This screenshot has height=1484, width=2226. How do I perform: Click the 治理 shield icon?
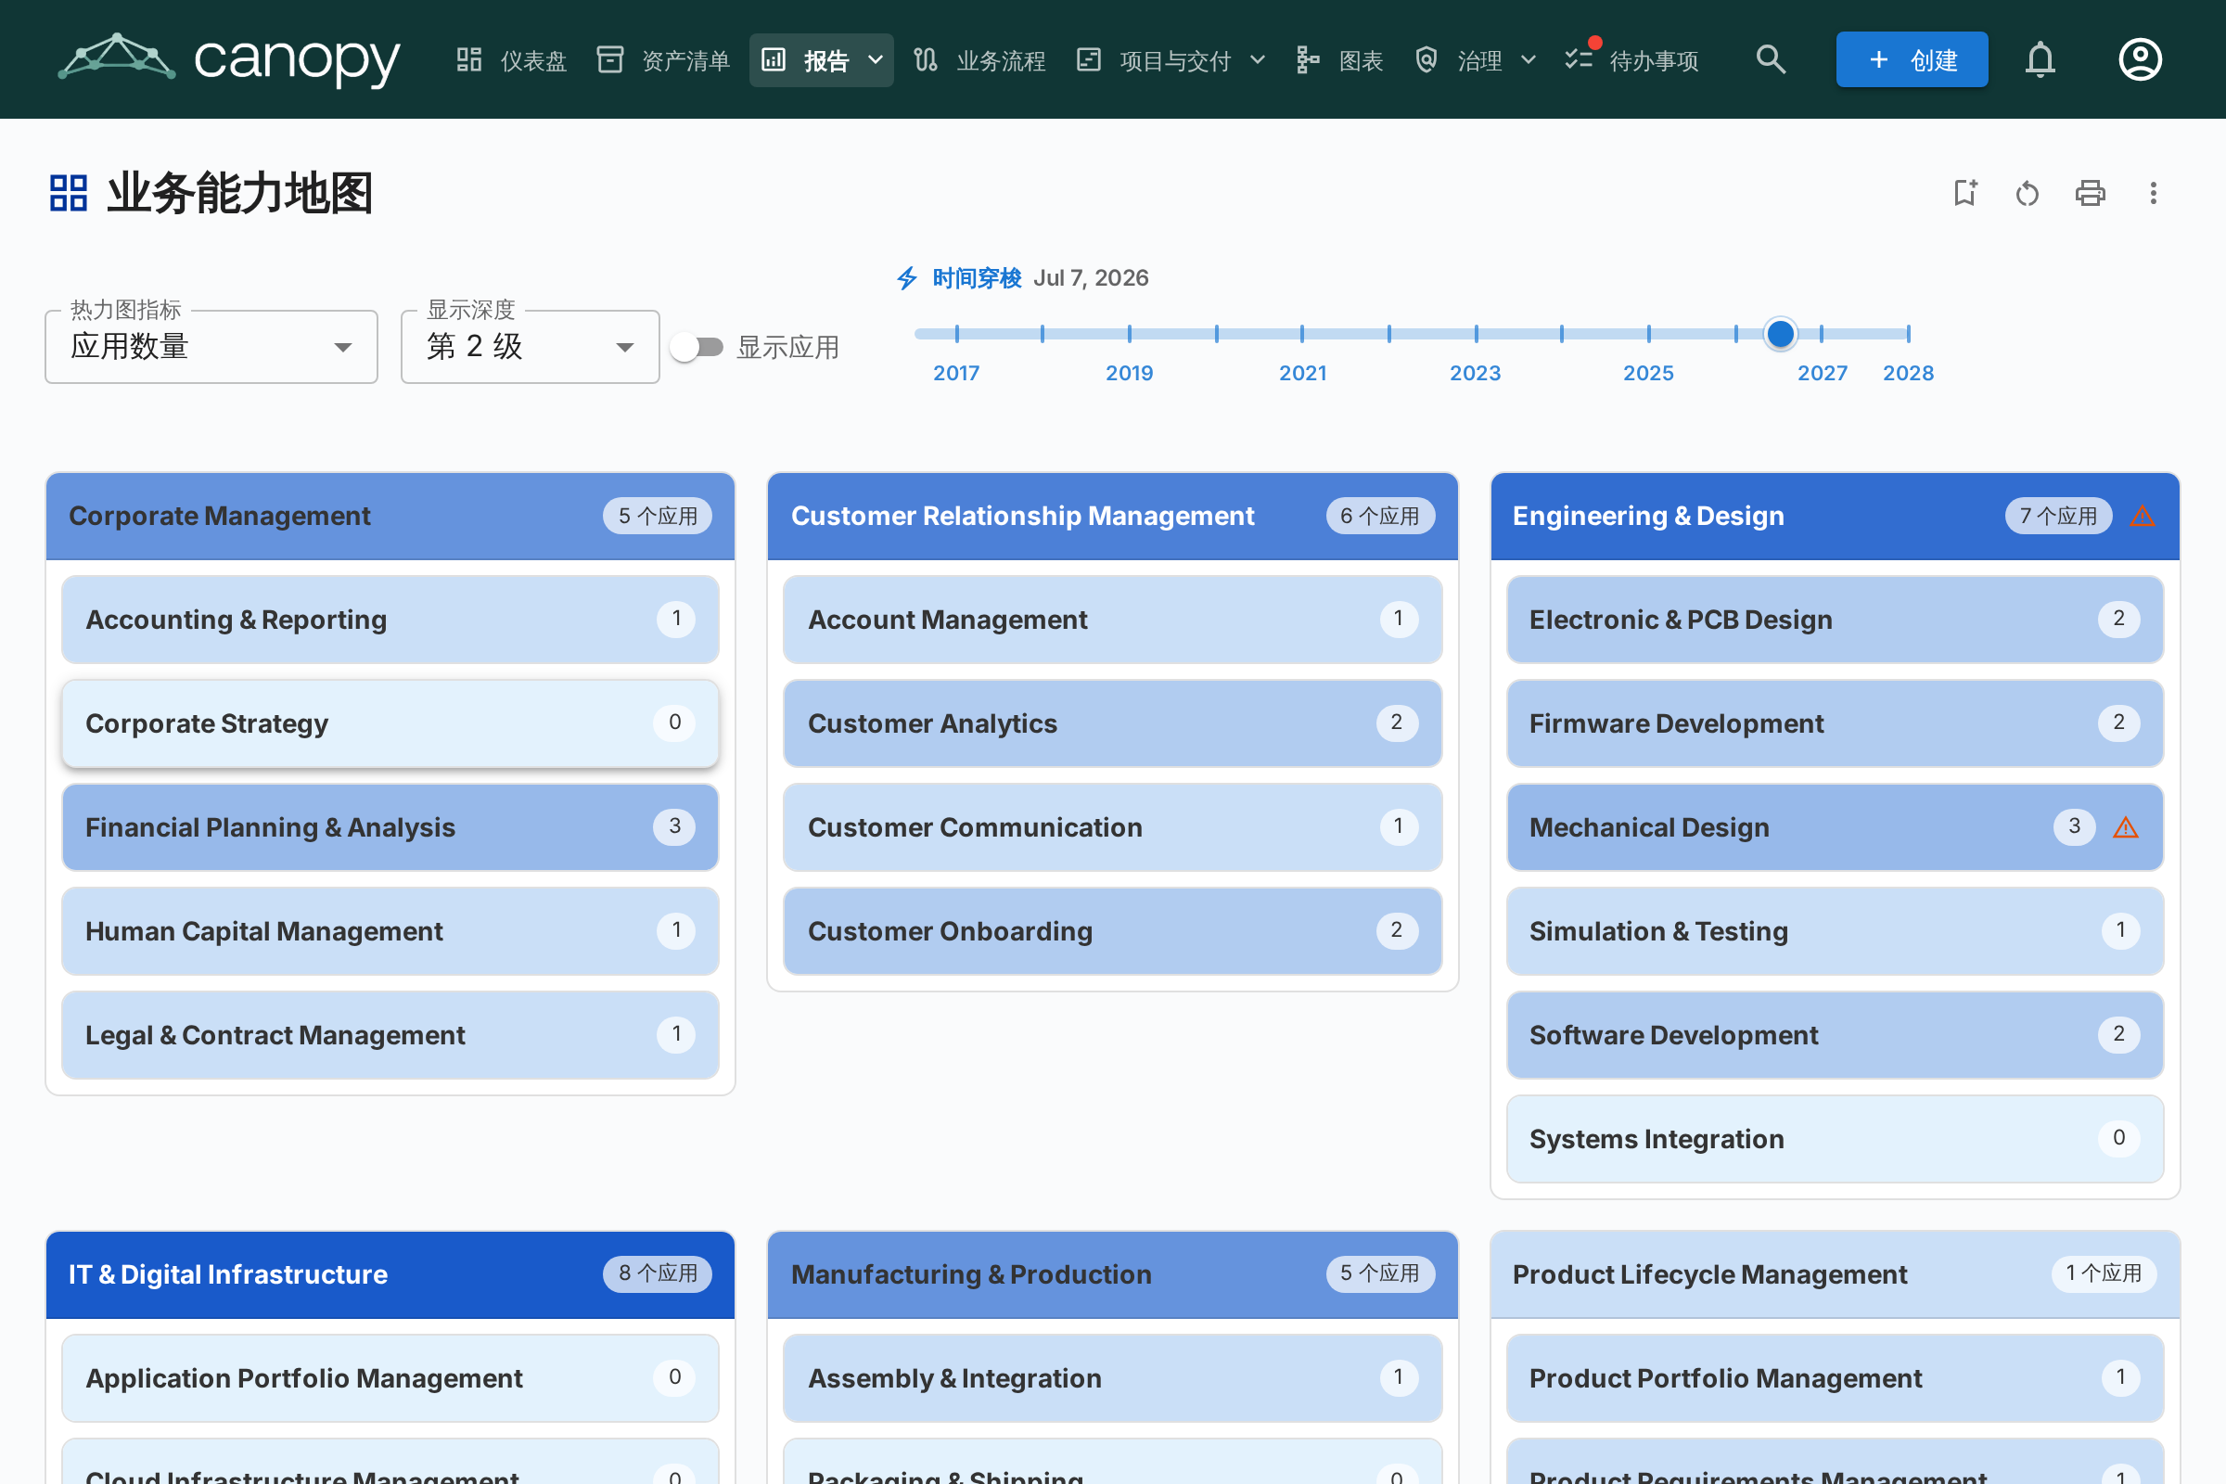pos(1426,60)
